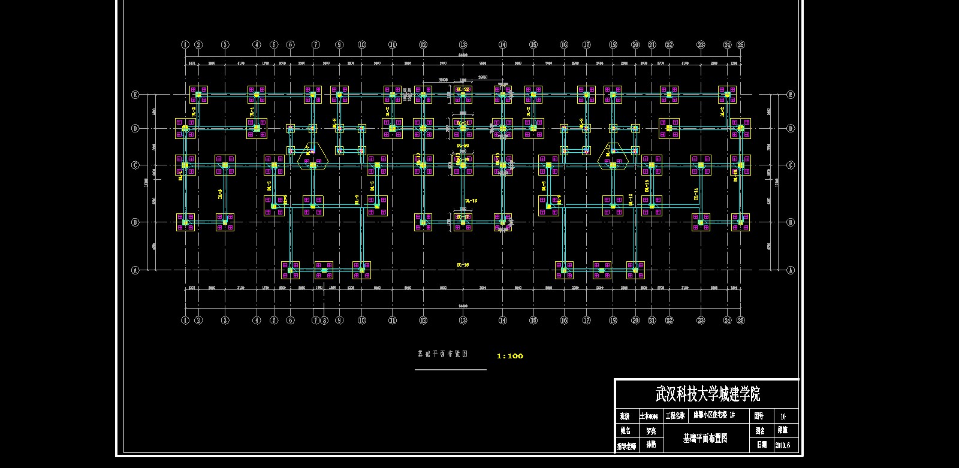Click the 基础平面布置图 title inside the title block
The image size is (959, 468).
(x=705, y=438)
